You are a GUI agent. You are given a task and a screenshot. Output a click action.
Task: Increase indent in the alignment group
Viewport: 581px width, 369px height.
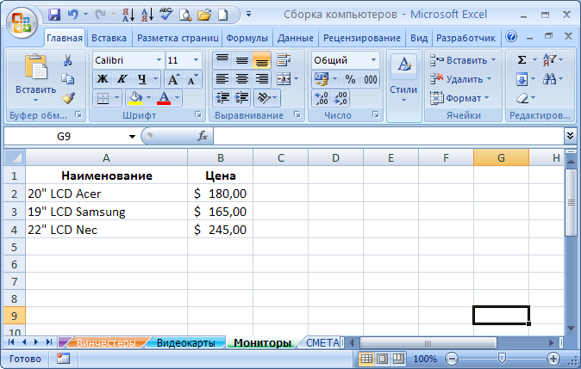[242, 98]
